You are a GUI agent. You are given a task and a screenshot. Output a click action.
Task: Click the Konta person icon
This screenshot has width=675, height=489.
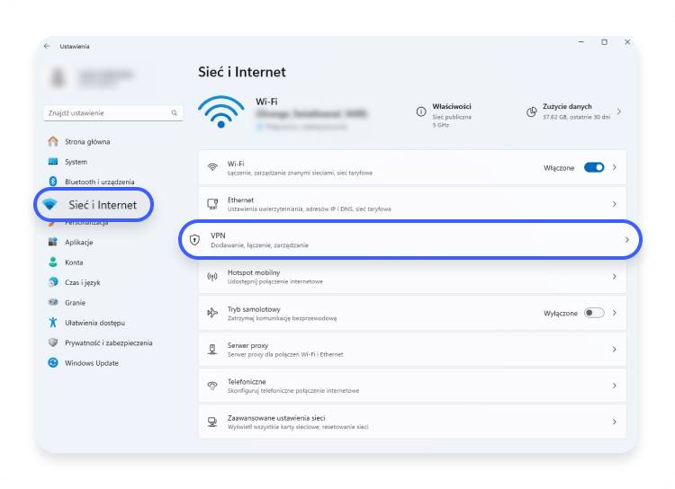(53, 262)
